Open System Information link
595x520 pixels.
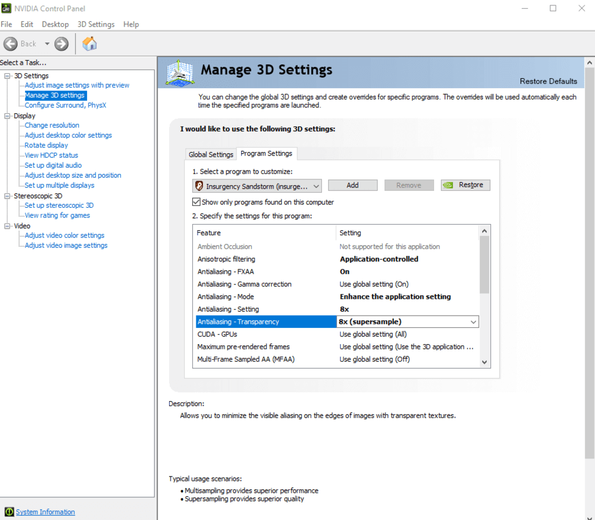click(45, 512)
